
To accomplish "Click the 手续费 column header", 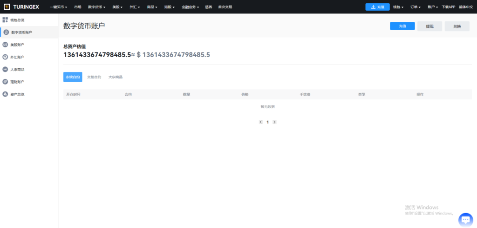I will 305,94.
